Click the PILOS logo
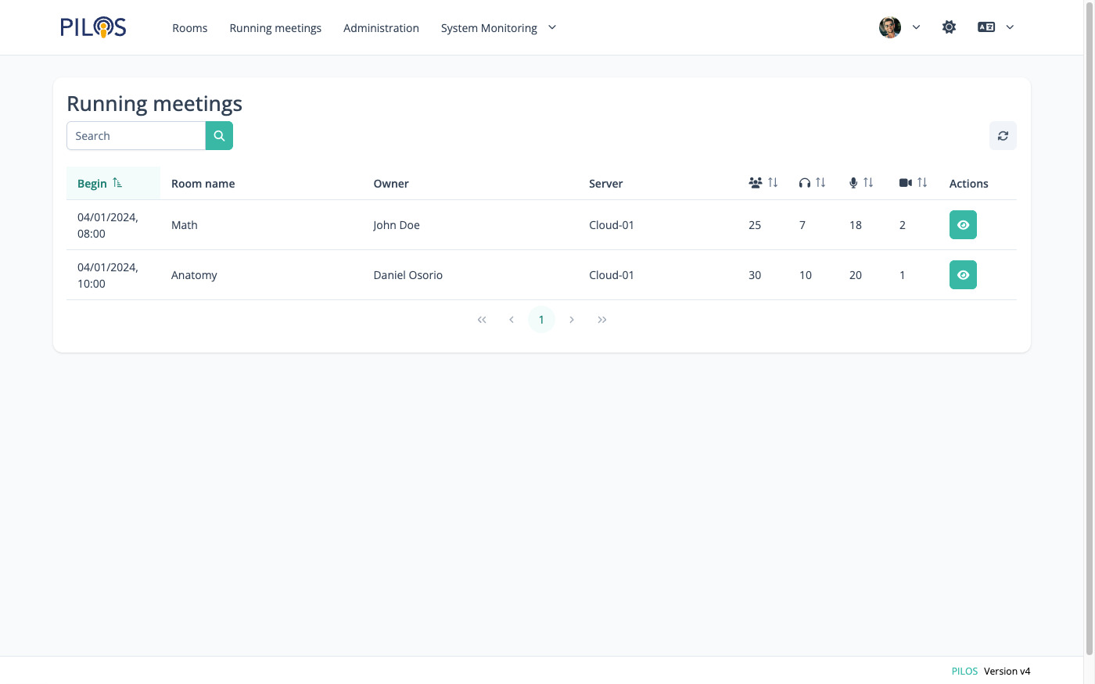1095x684 pixels. (x=93, y=27)
